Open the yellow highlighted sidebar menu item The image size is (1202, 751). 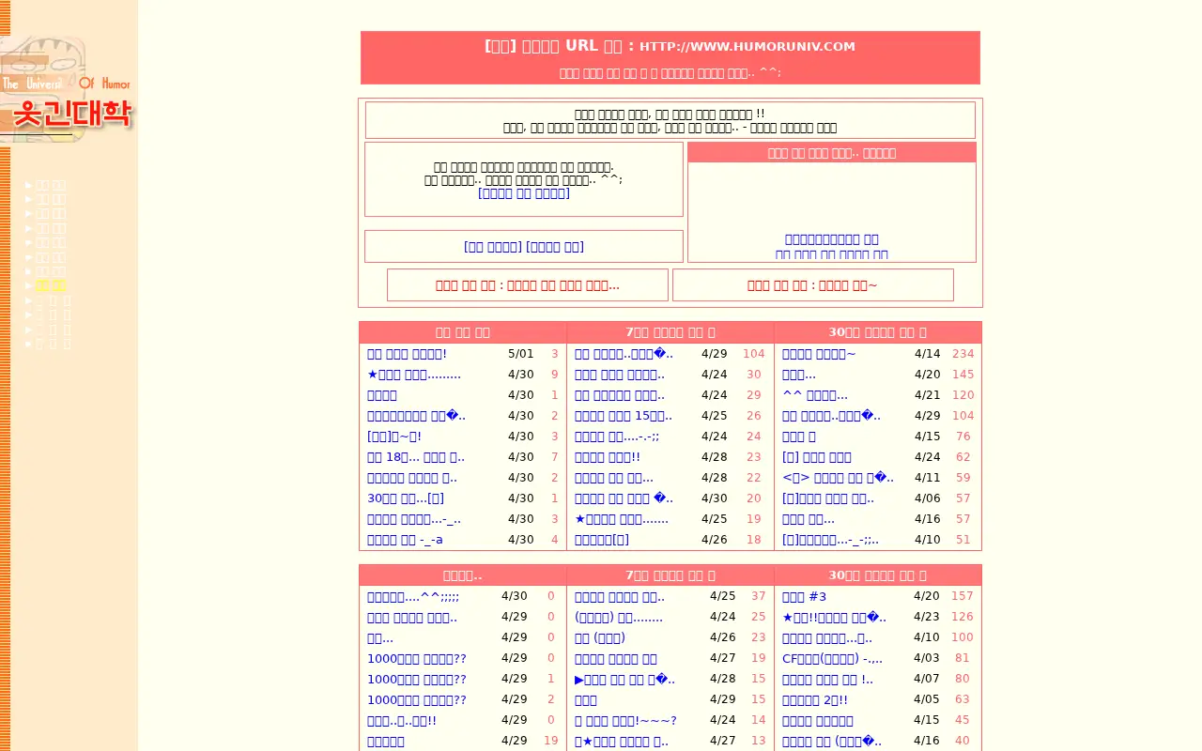click(x=51, y=285)
